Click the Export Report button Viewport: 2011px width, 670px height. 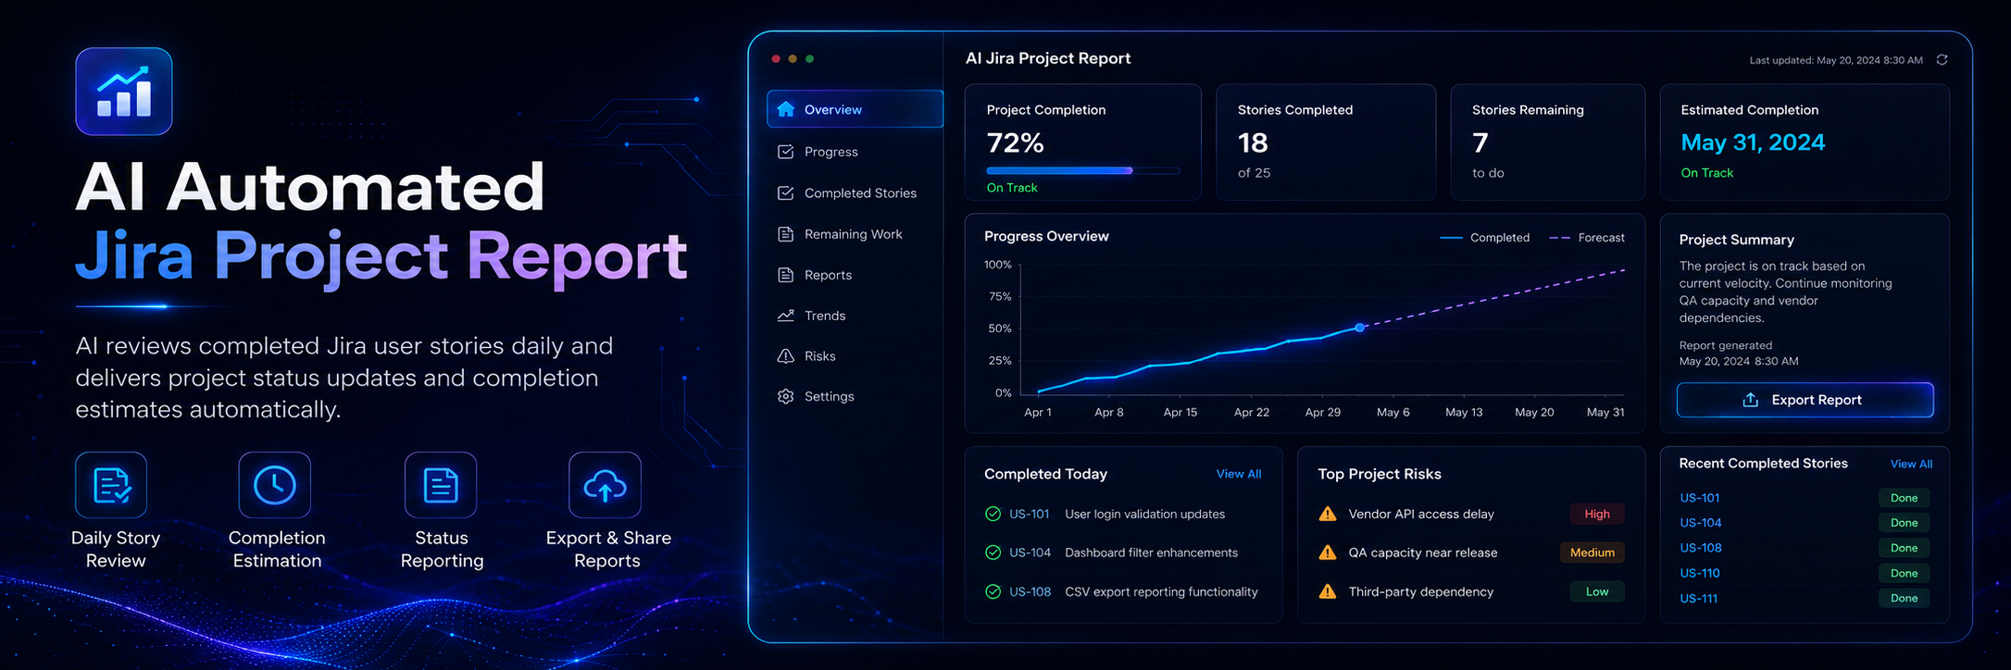click(x=1805, y=400)
